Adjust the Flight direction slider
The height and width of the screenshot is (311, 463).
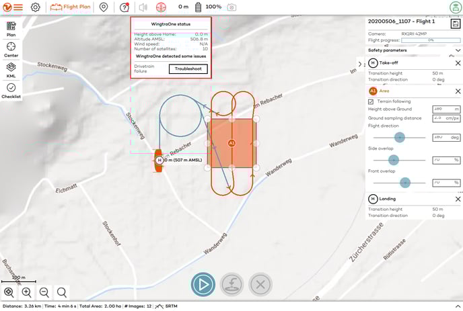tap(399, 137)
